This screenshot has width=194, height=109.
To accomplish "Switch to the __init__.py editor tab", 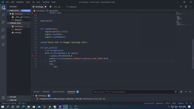I will [x=56, y=7].
